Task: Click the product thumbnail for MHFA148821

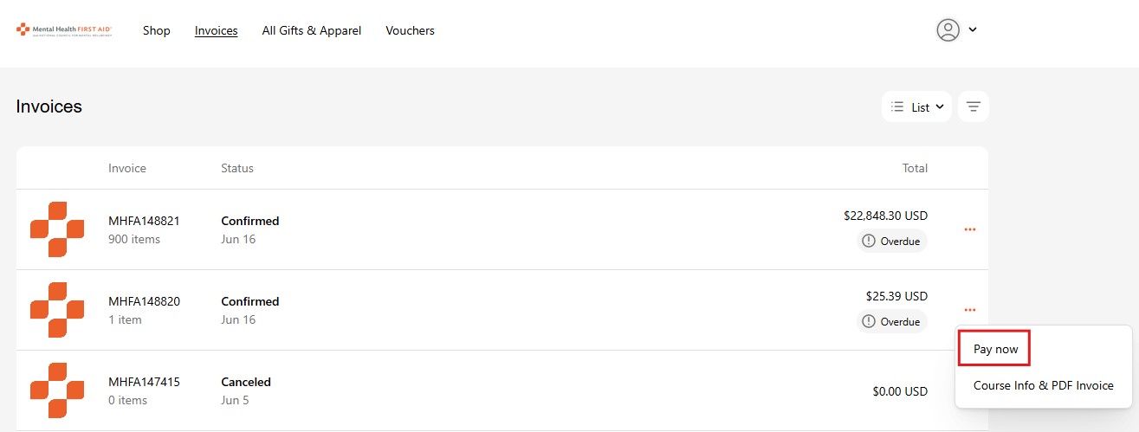Action: (x=57, y=229)
